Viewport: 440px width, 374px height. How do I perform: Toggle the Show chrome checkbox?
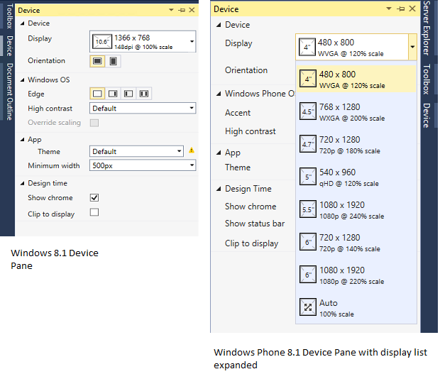tap(94, 198)
